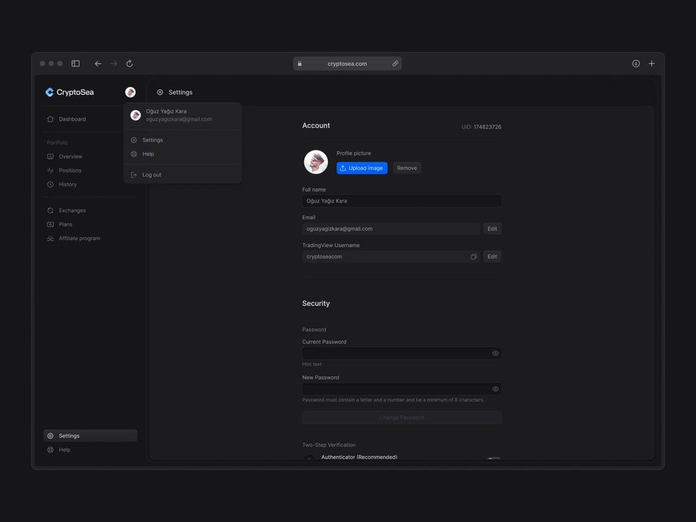The image size is (696, 522).
Task: Go back using the browser back arrow
Action: coord(98,64)
